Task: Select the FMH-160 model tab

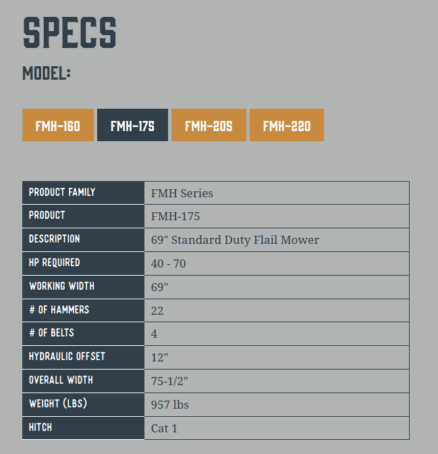Action: click(58, 126)
